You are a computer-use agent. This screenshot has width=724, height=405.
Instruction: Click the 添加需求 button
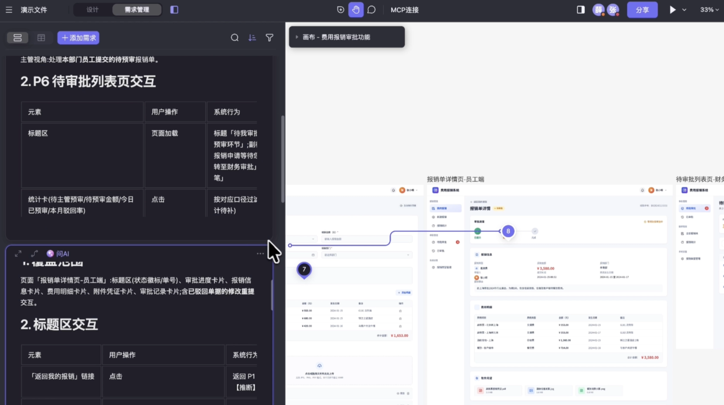78,38
